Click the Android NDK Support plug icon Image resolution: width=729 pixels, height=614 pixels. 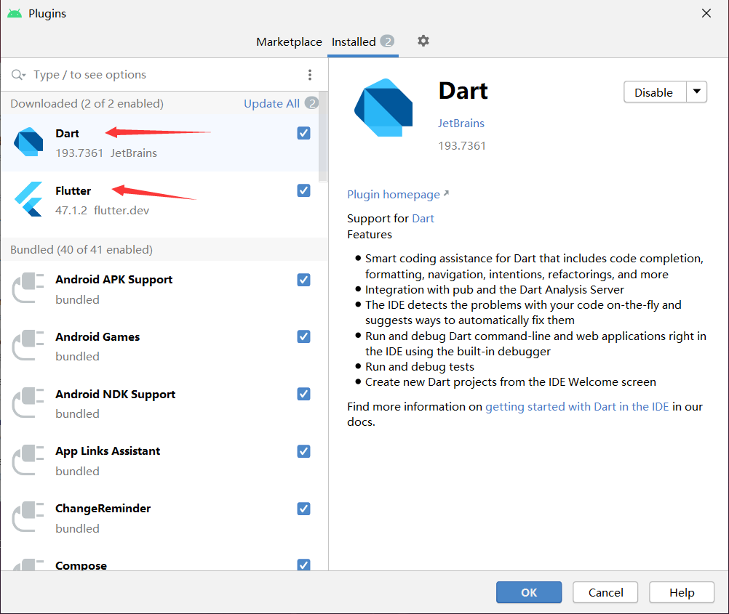28,403
